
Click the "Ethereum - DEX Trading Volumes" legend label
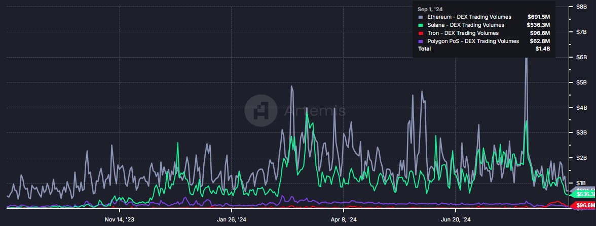469,17
